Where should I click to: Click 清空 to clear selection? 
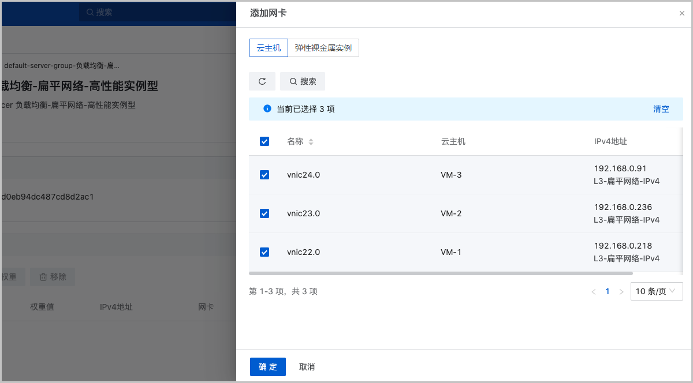coord(661,109)
